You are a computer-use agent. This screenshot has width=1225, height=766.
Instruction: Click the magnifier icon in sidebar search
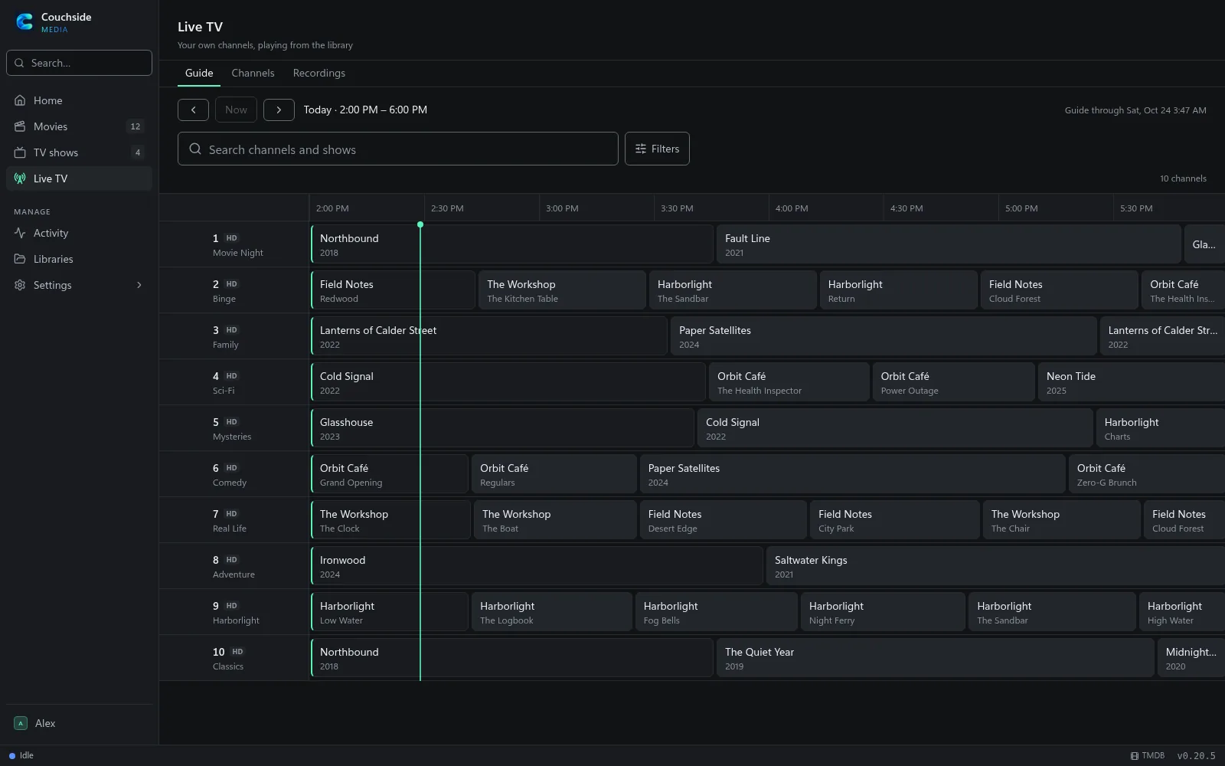point(19,63)
